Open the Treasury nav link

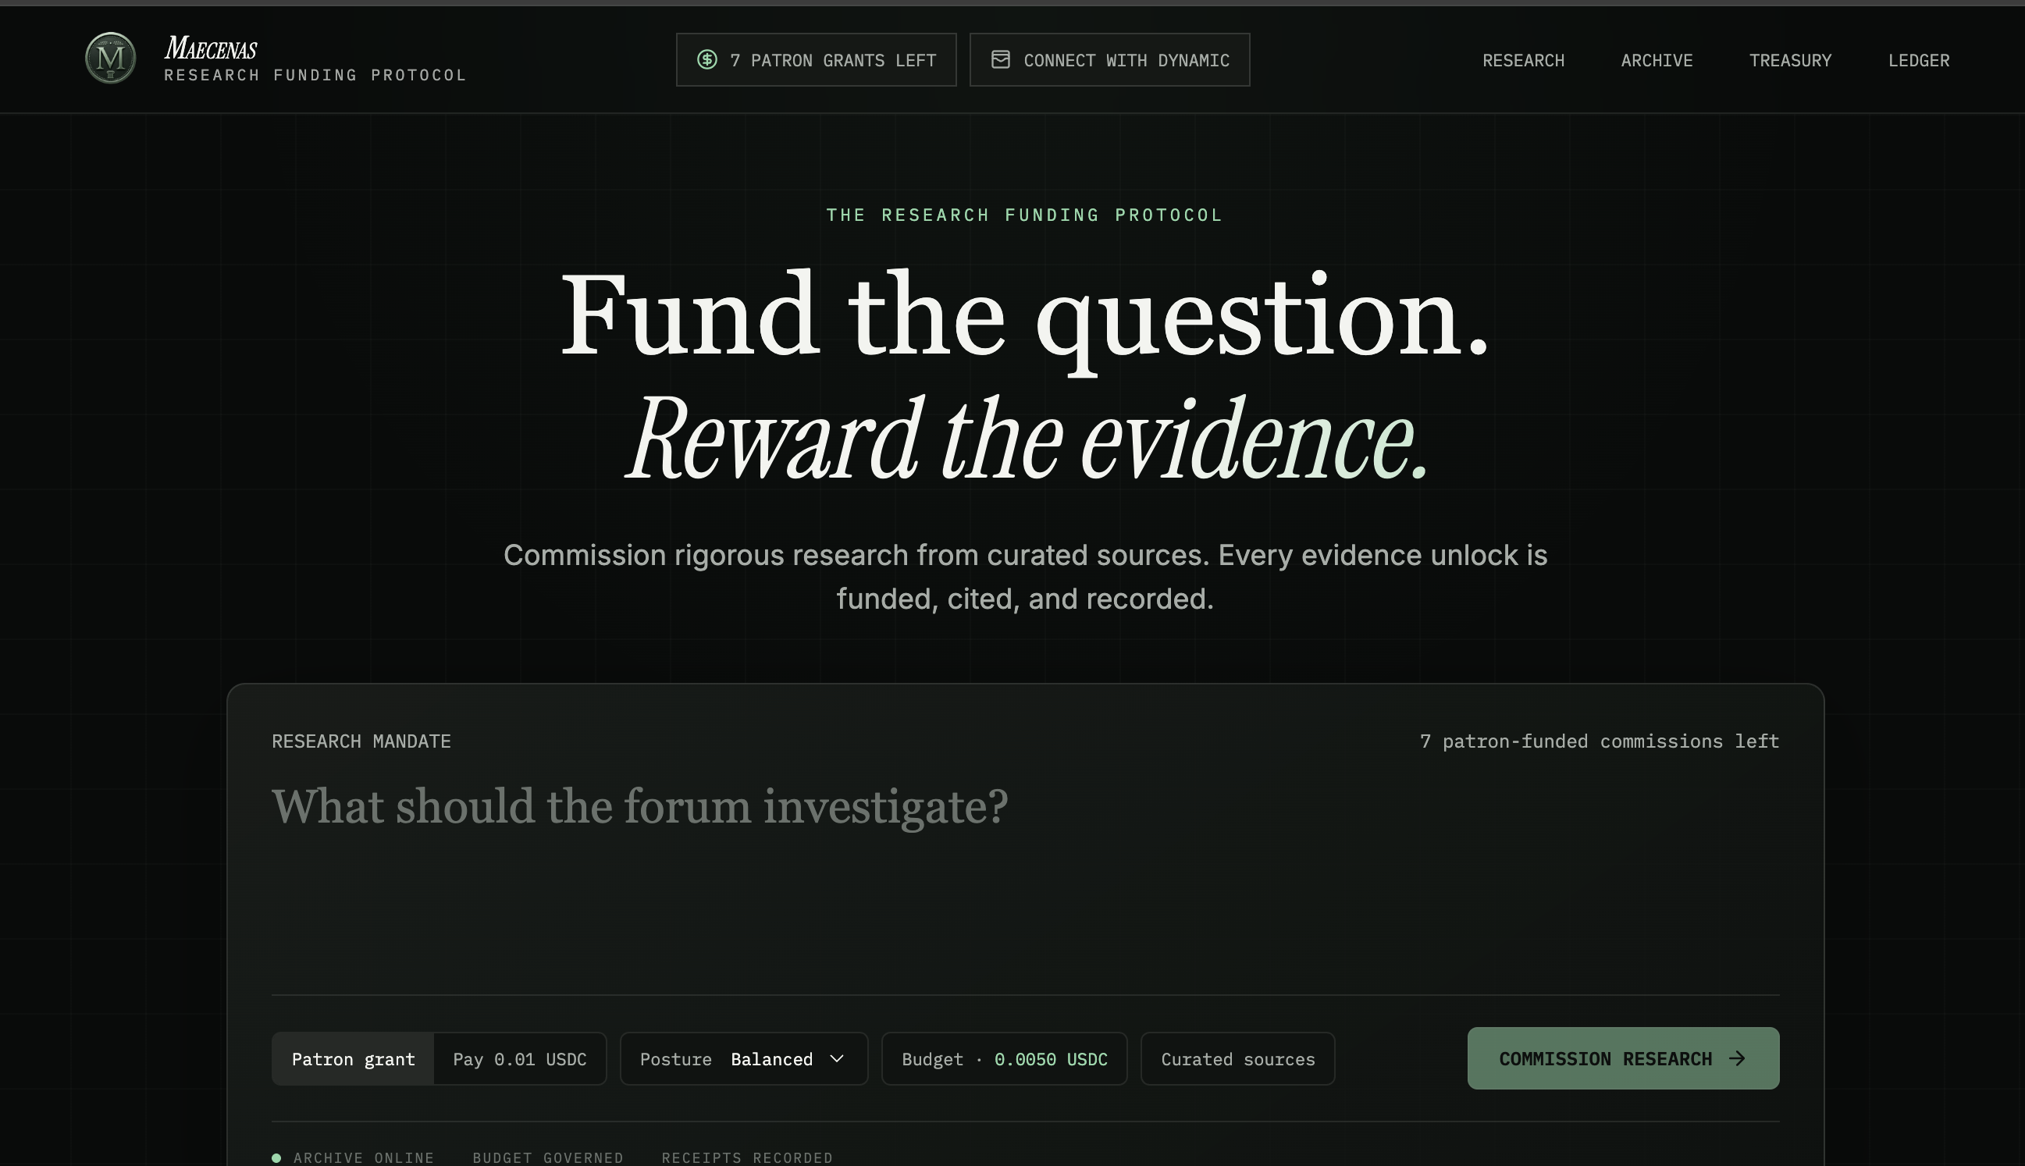pyautogui.click(x=1790, y=61)
